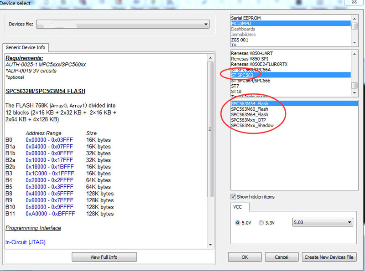Select ST SPC564/SPC56E family
Screen dimensions: 365x271
tap(291, 81)
